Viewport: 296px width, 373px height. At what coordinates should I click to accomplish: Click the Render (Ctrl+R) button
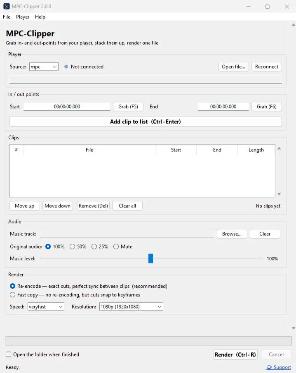coord(235,354)
